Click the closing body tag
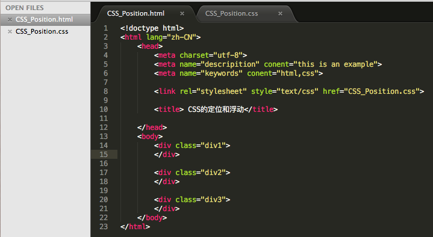 152,218
